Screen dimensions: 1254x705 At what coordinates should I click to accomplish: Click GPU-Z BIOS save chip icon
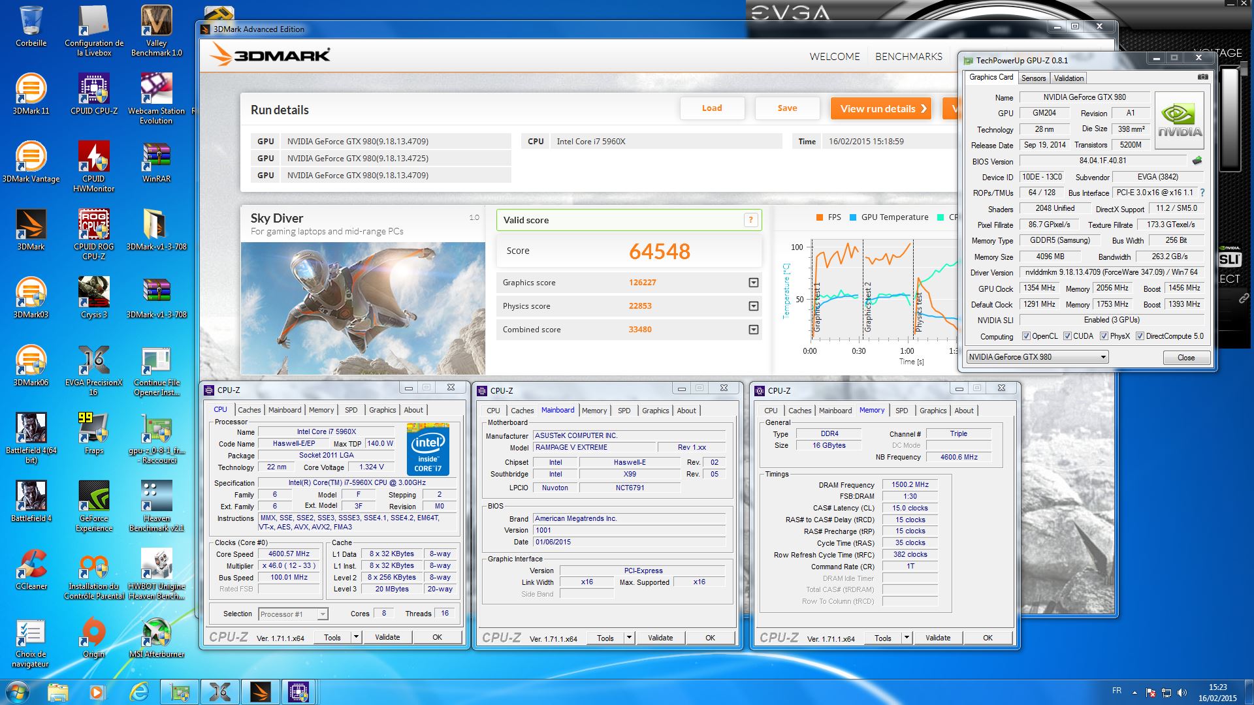pyautogui.click(x=1197, y=161)
